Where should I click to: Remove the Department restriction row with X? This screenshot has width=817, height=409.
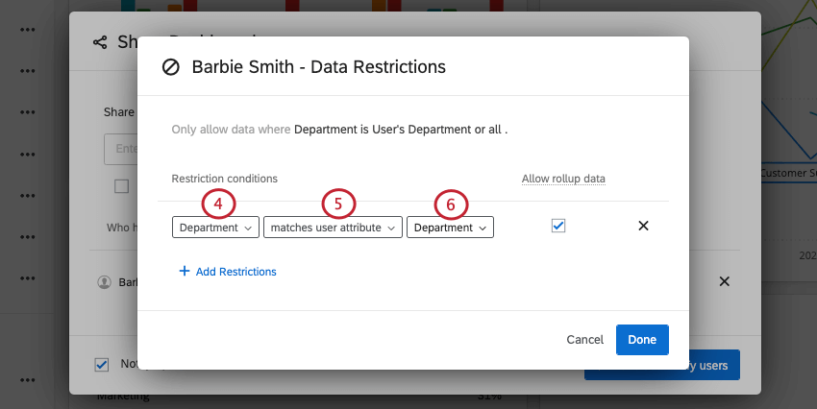click(643, 227)
